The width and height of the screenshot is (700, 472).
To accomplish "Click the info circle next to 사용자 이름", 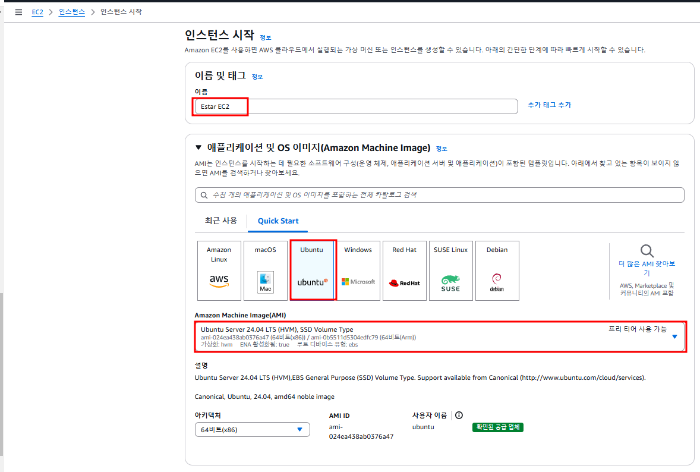I will pos(459,416).
